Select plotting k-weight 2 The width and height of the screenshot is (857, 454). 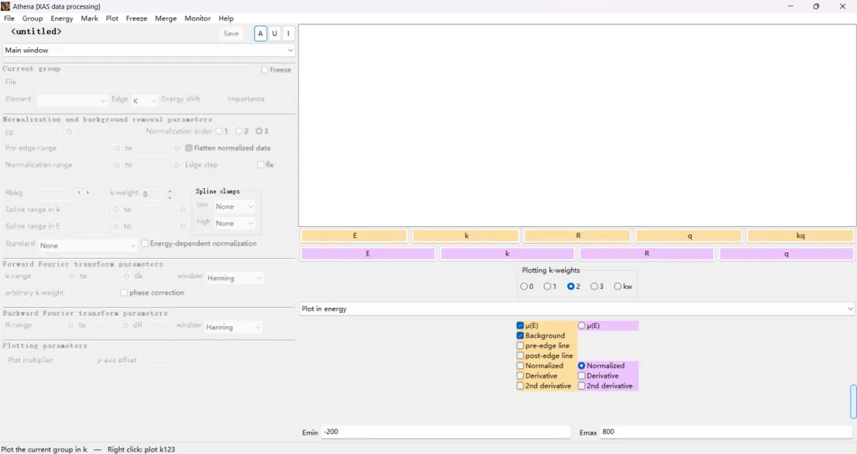pyautogui.click(x=571, y=286)
